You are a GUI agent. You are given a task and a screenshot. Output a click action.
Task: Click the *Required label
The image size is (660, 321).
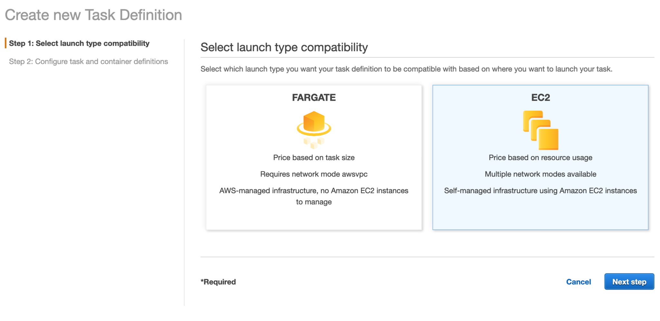tap(218, 281)
